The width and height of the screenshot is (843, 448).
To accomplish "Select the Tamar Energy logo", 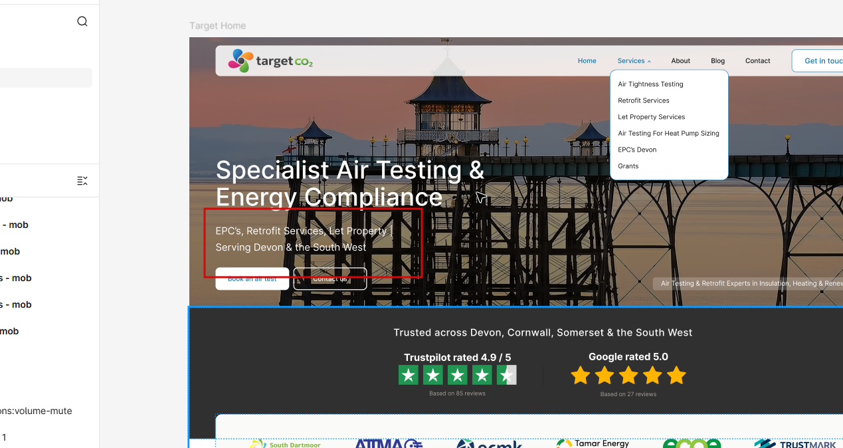I will (593, 443).
